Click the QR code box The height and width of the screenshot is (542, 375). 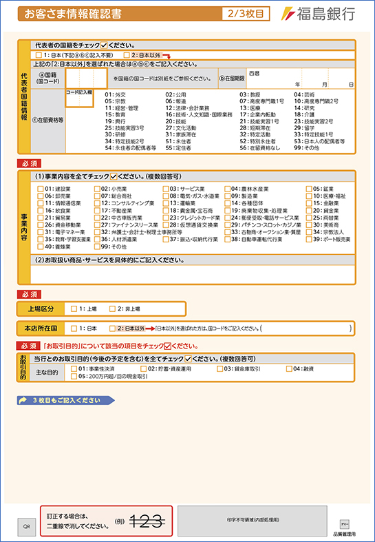27,527
